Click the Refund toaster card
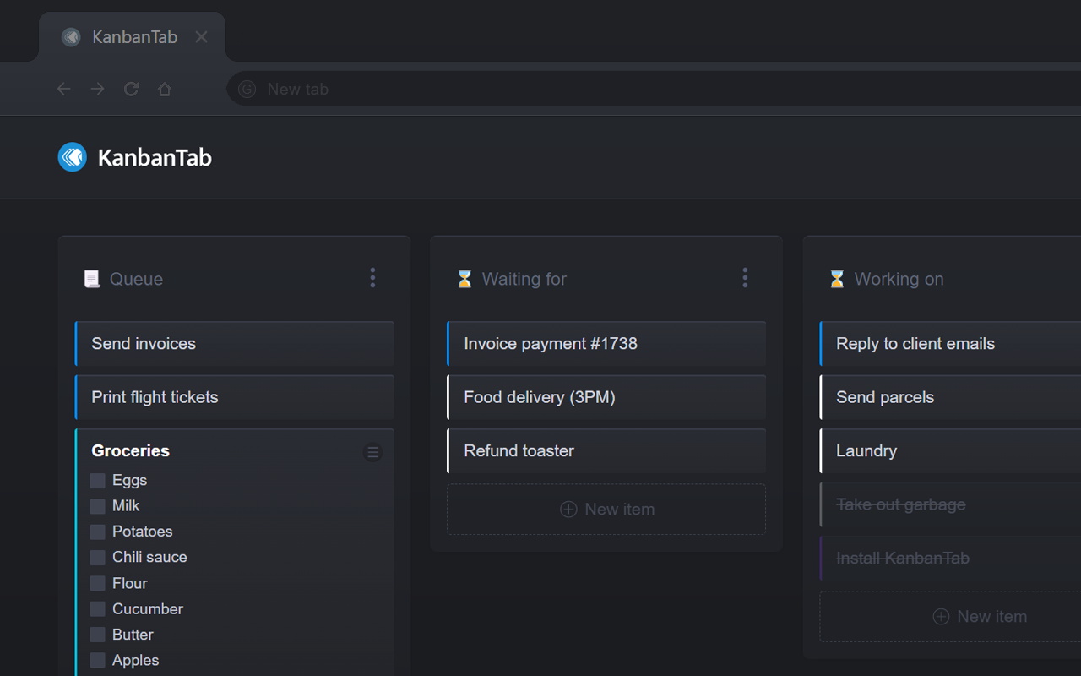 (606, 451)
